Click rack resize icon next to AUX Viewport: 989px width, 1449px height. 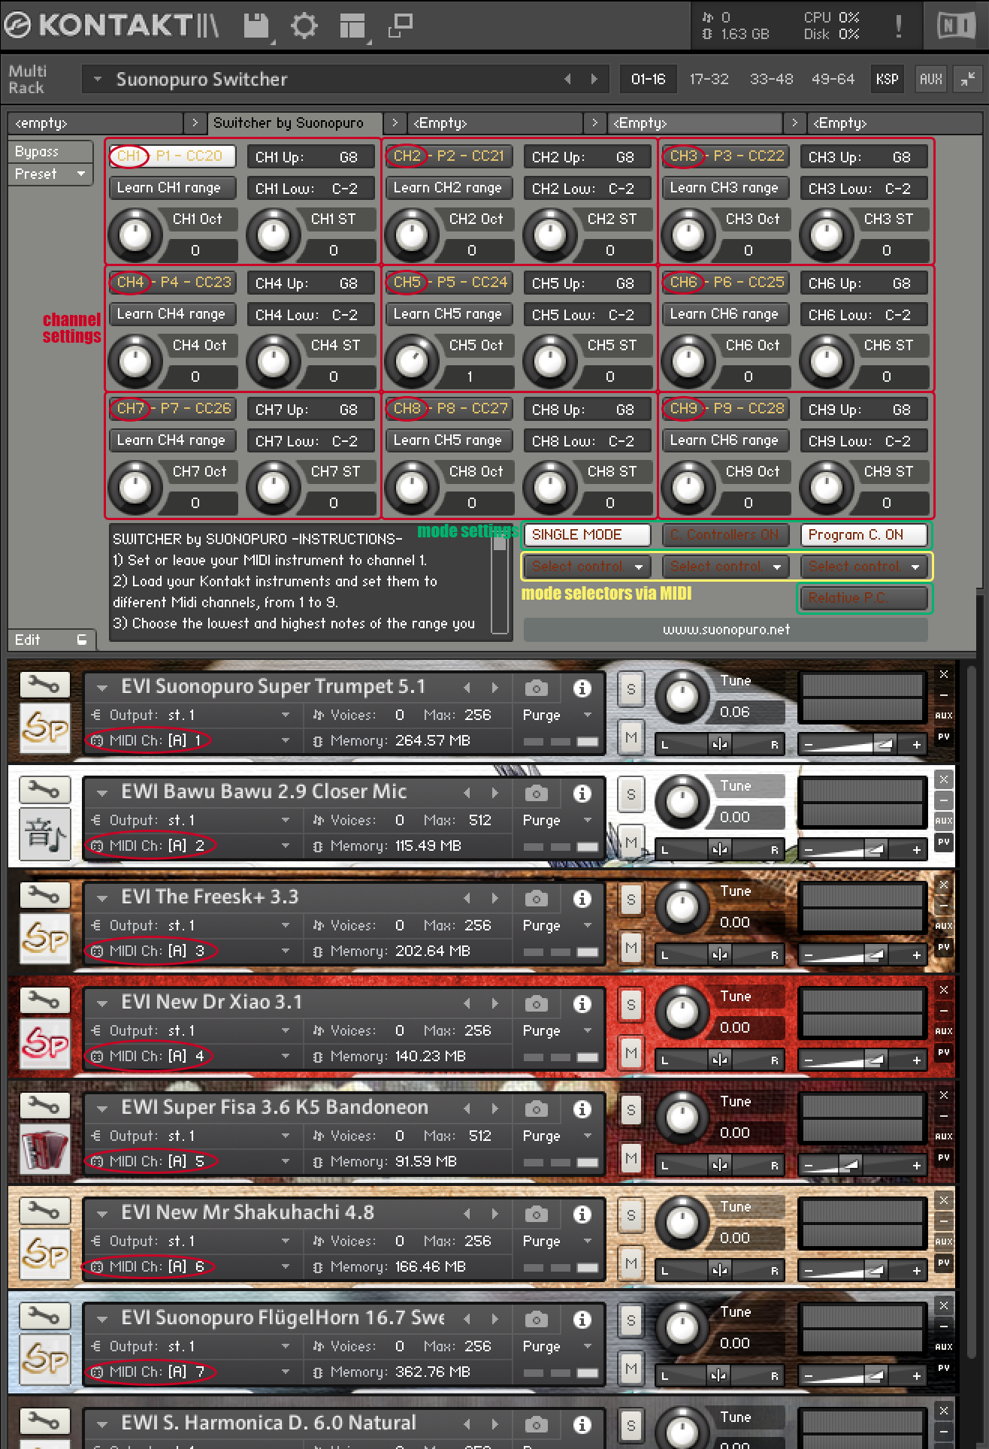tap(967, 79)
